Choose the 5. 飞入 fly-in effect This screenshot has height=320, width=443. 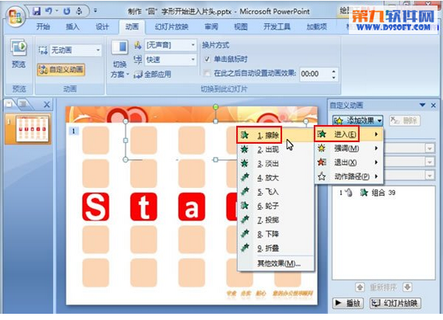(x=275, y=192)
